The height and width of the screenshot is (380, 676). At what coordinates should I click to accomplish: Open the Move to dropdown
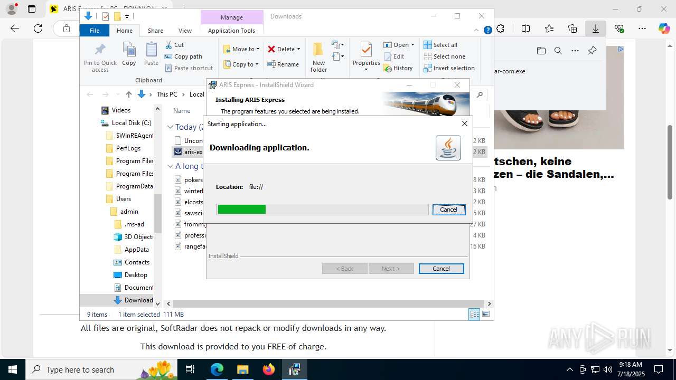242,49
